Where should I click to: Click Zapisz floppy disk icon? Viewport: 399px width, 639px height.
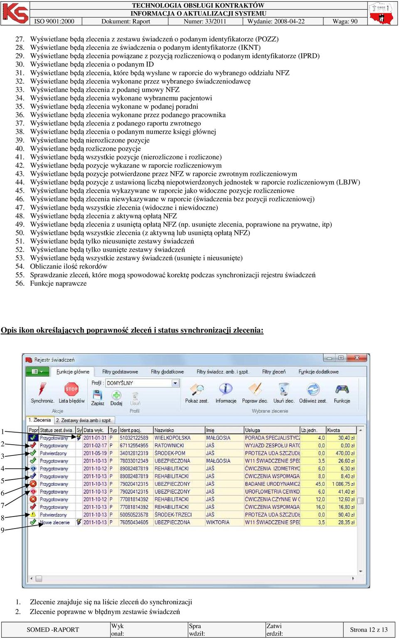[x=98, y=394]
